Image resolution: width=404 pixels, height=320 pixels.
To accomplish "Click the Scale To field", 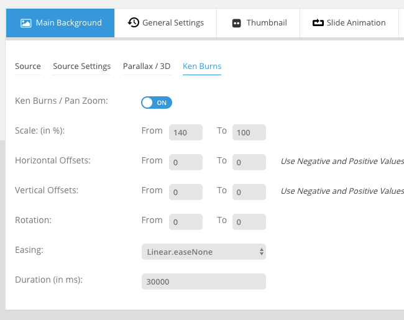I will 249,132.
